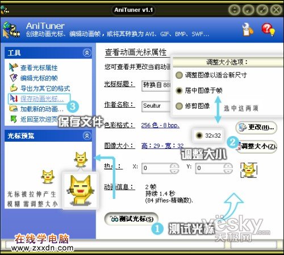This screenshot has height=255, width=284.
Task: Click the hotspot Y spinner arrows
Action: pos(228,168)
